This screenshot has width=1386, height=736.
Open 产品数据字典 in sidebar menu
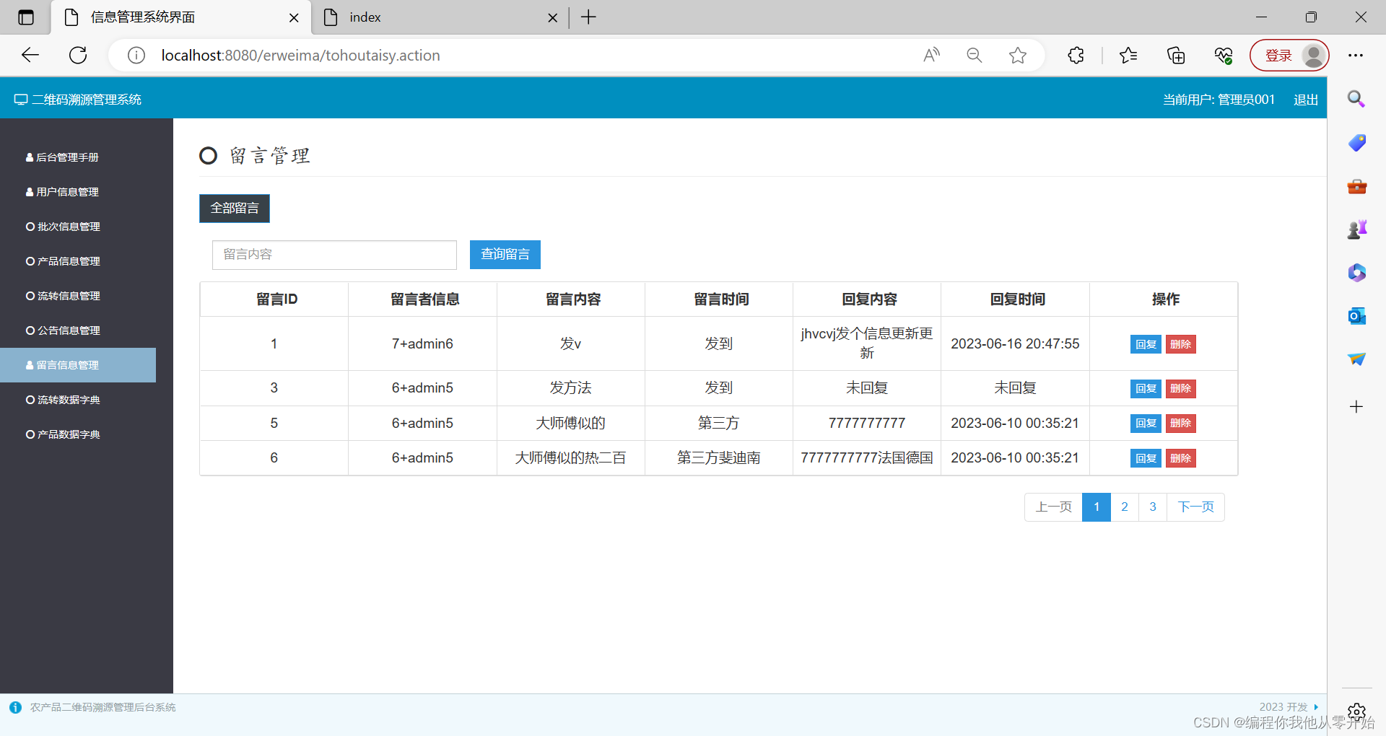[x=63, y=434]
